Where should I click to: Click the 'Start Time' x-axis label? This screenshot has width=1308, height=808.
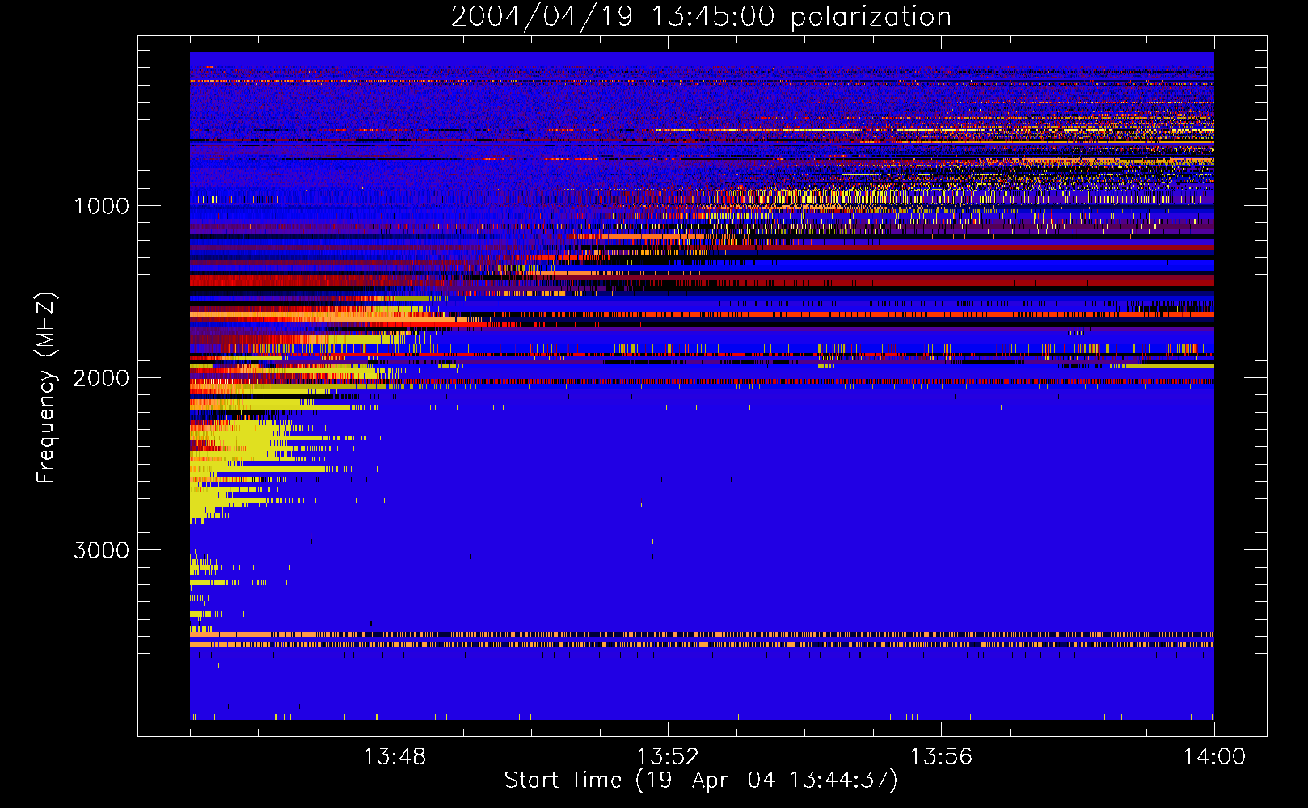(700, 780)
